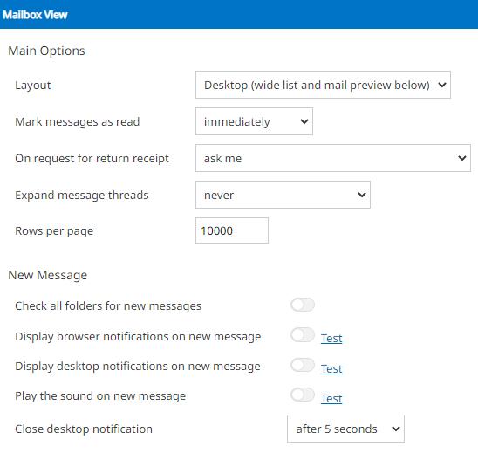The width and height of the screenshot is (478, 453).
Task: Open the Expand message threads dropdown
Action: (283, 195)
